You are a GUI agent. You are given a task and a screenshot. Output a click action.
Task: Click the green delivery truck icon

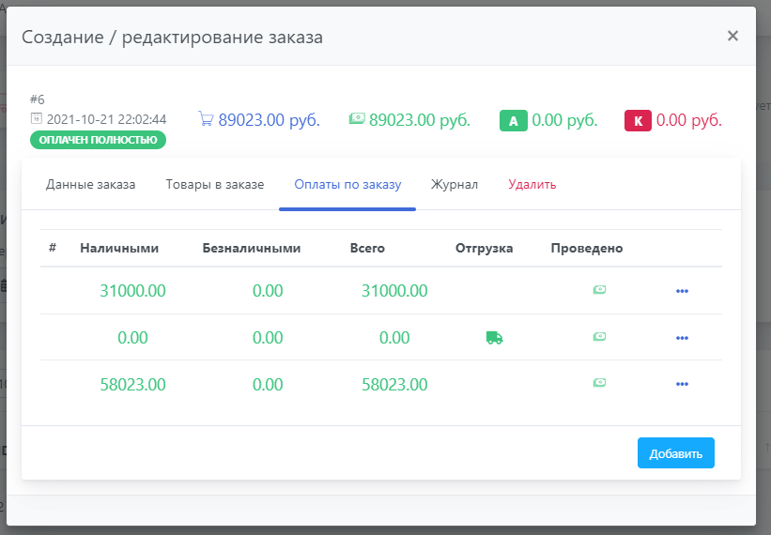pyautogui.click(x=494, y=338)
